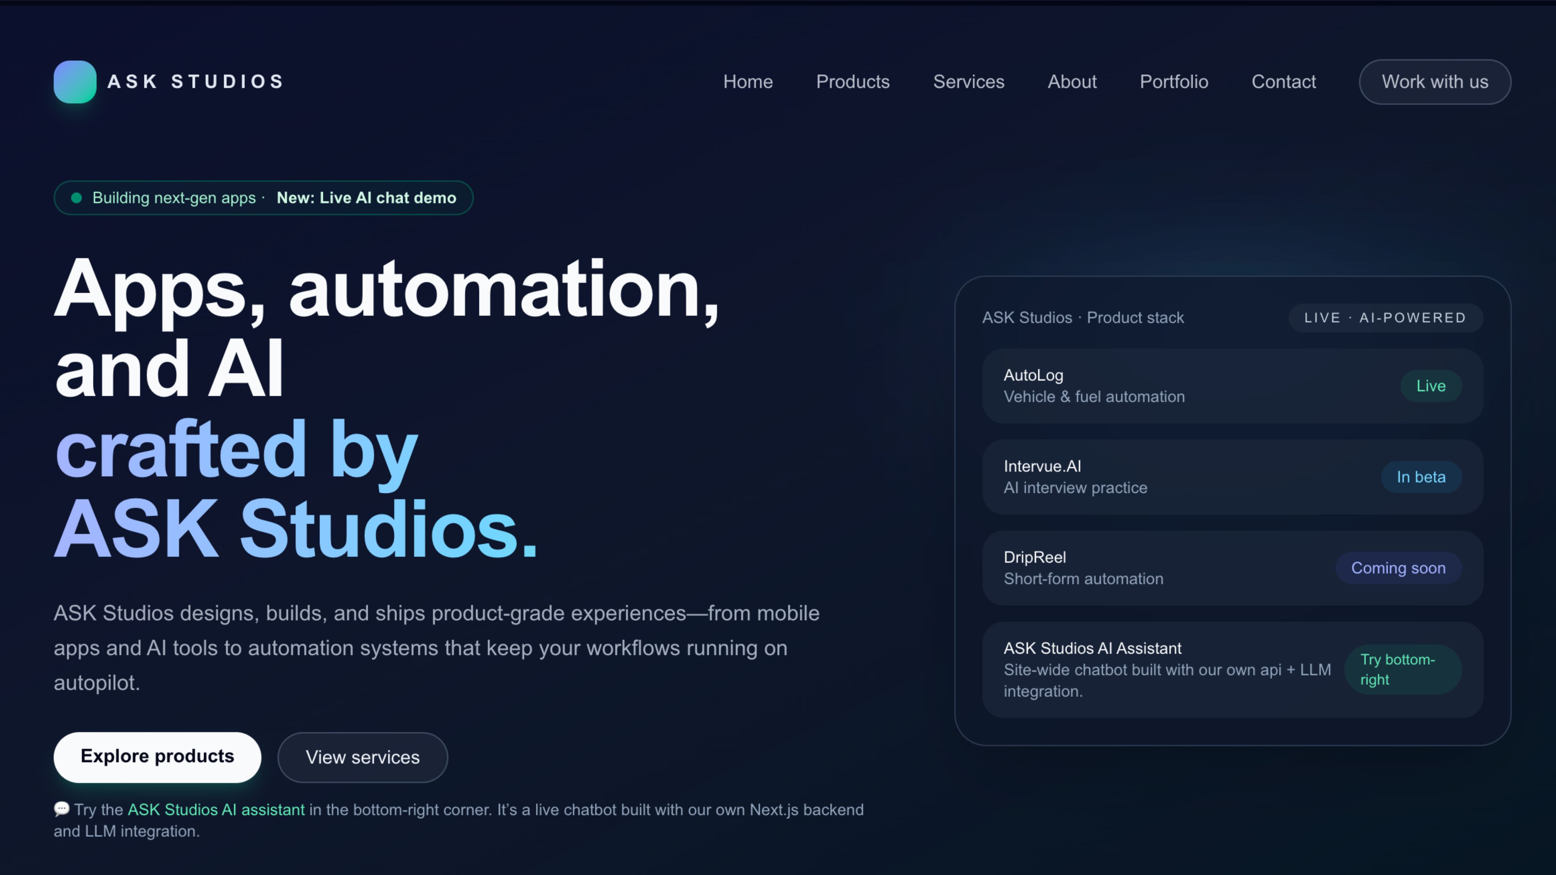Click the Work with us button
The height and width of the screenshot is (875, 1556).
pos(1434,82)
